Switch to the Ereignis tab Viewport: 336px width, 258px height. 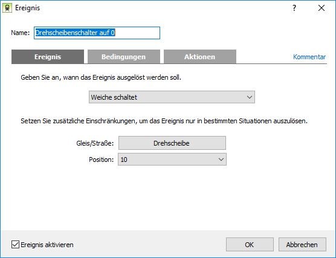click(x=48, y=57)
